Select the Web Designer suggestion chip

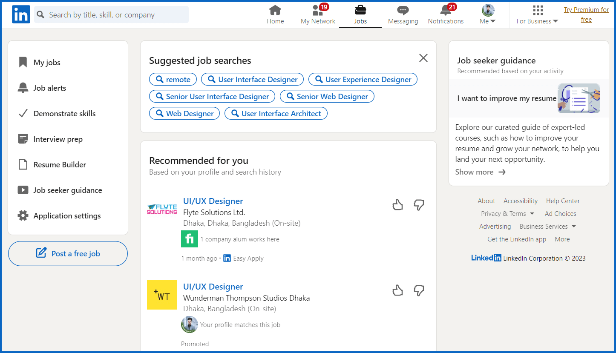[x=184, y=114]
